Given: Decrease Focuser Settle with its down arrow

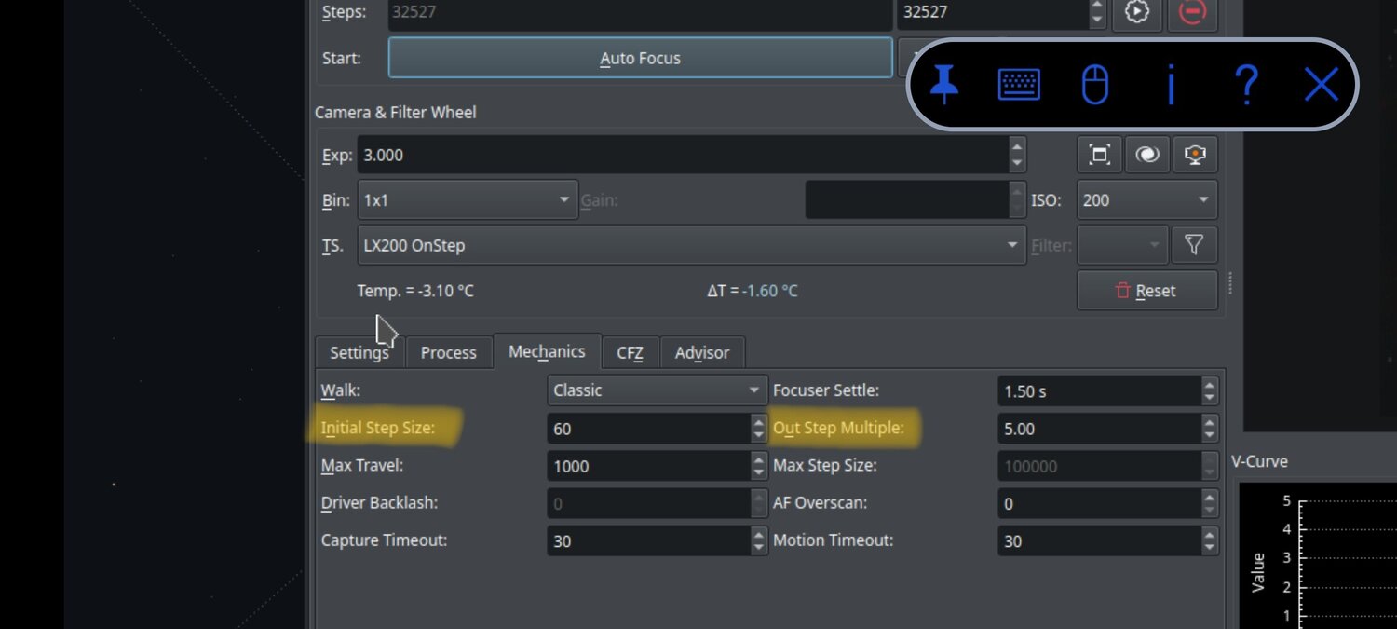Looking at the screenshot, I should [1209, 399].
